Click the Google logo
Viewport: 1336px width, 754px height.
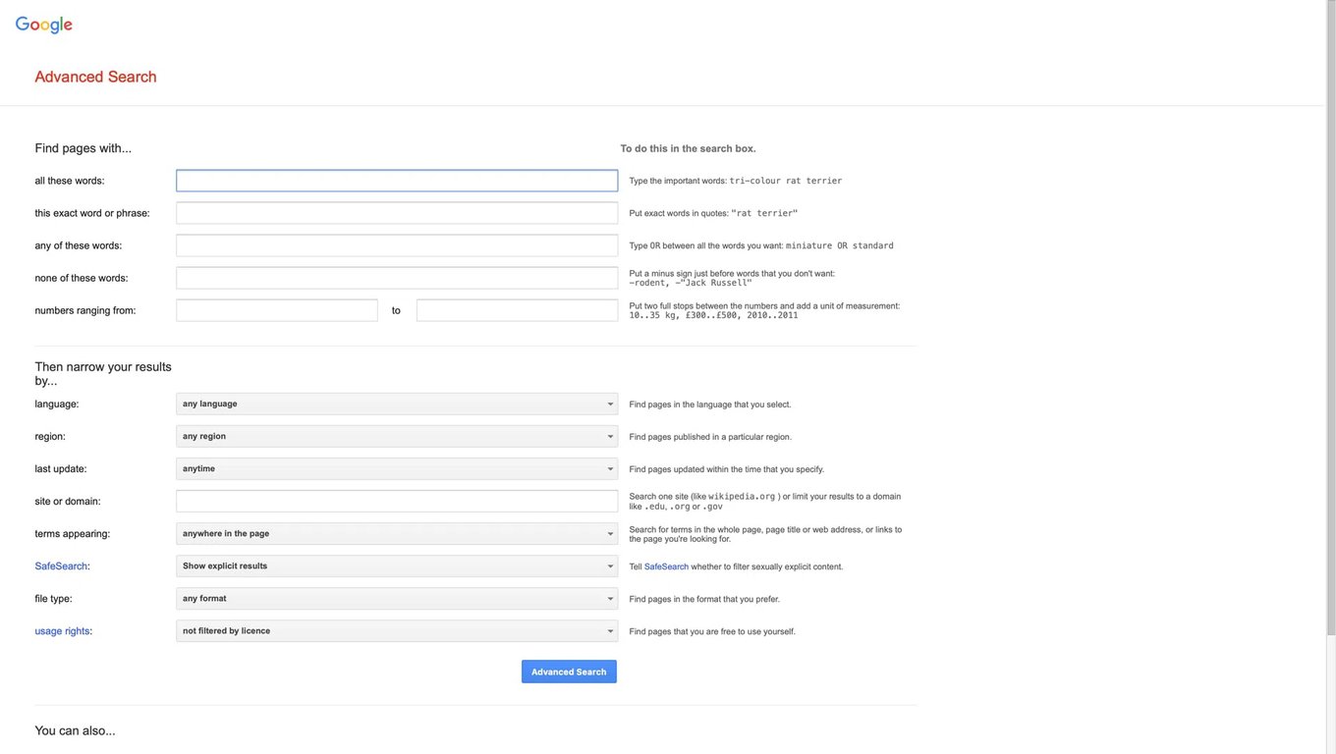[x=44, y=25]
